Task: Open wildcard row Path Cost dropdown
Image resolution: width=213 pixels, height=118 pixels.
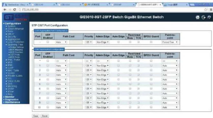Action: click(x=61, y=61)
